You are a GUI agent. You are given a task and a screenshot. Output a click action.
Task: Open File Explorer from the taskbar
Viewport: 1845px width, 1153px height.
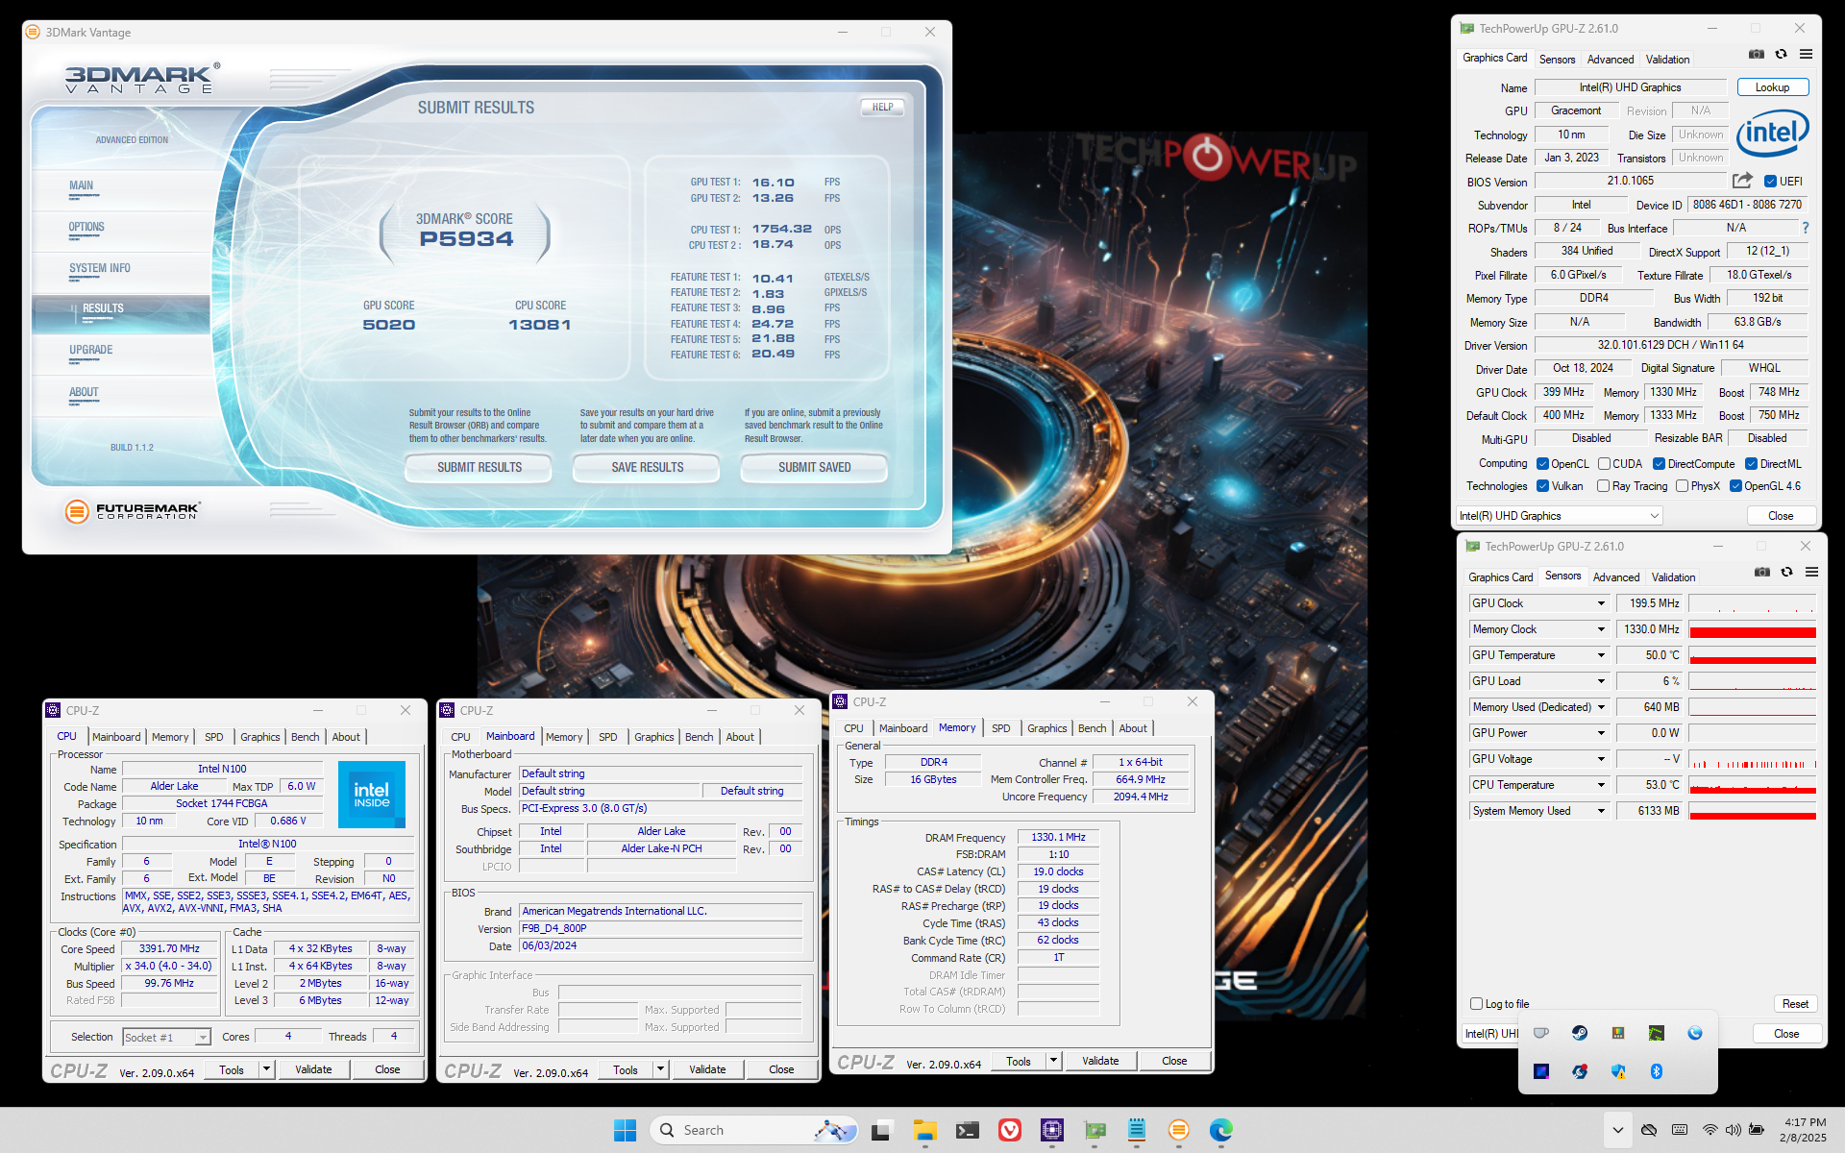pyautogui.click(x=924, y=1130)
